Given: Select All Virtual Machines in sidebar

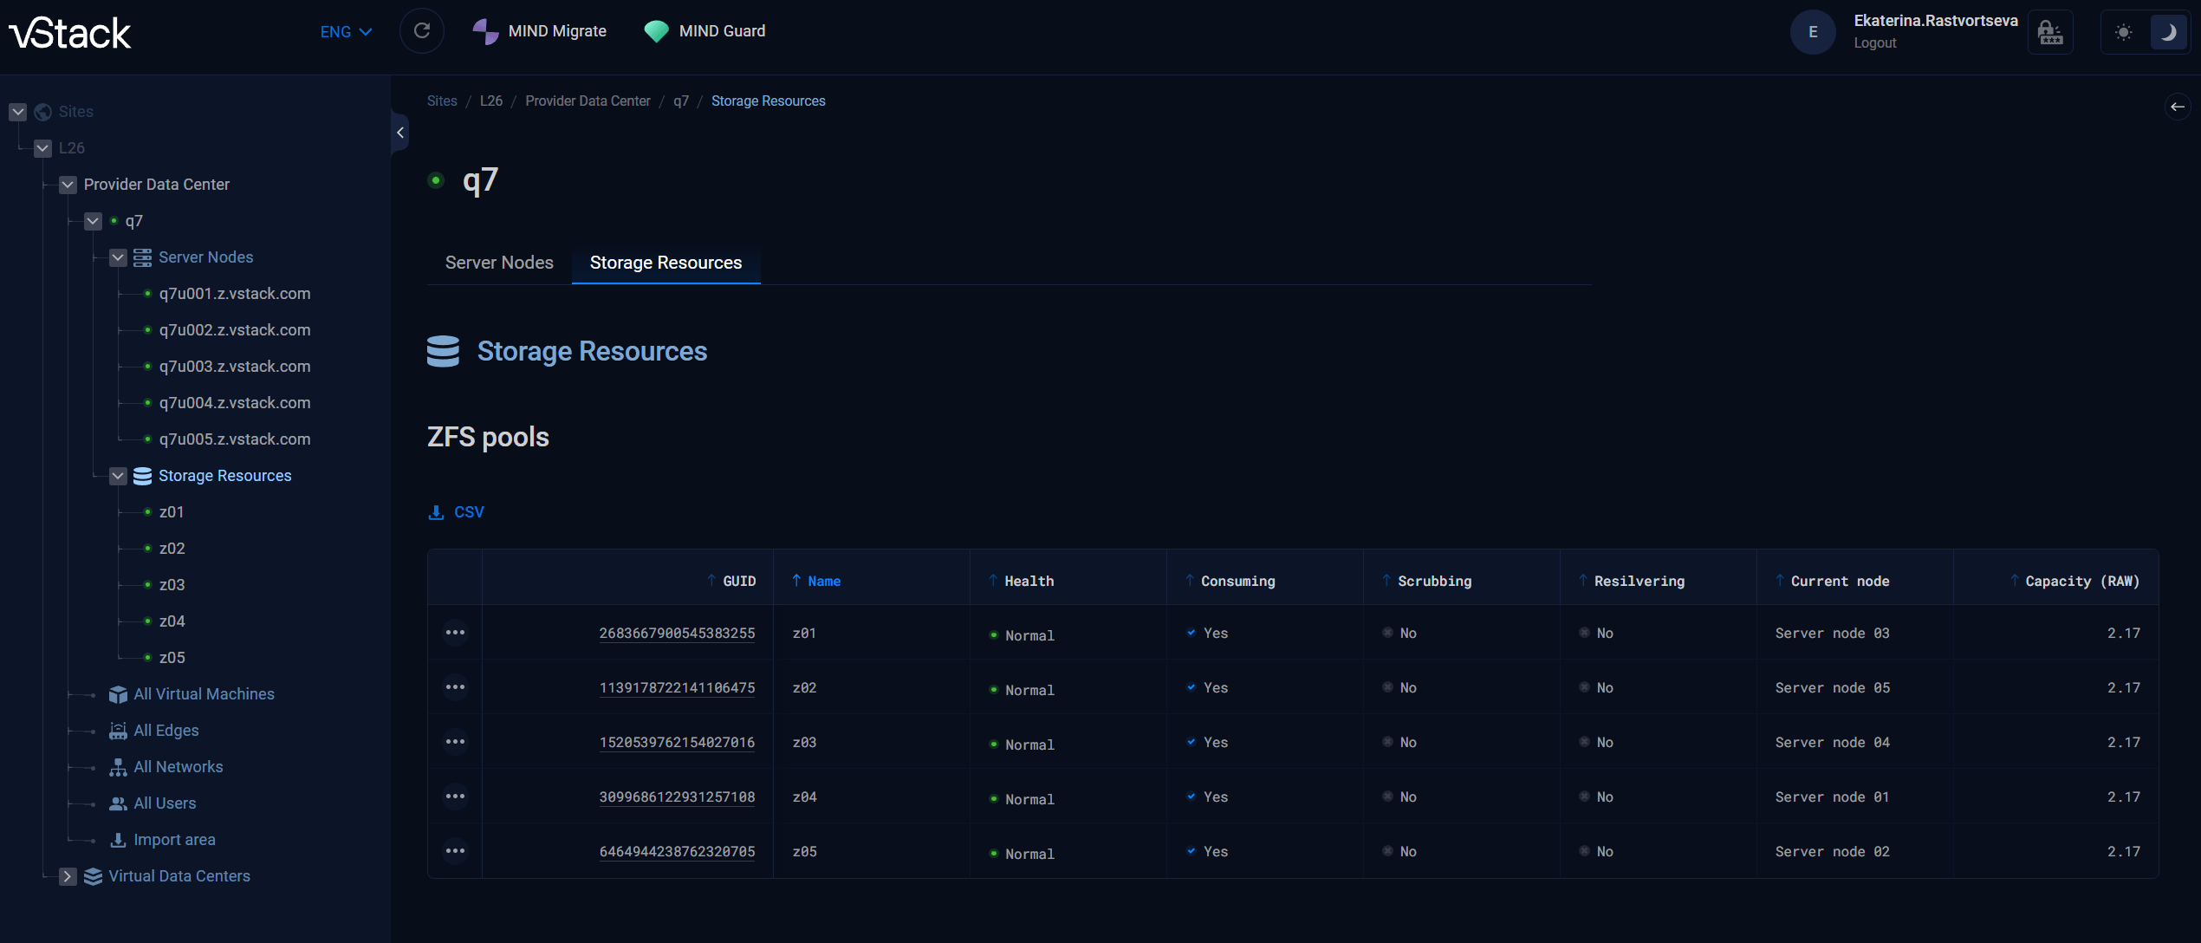Looking at the screenshot, I should pos(204,694).
